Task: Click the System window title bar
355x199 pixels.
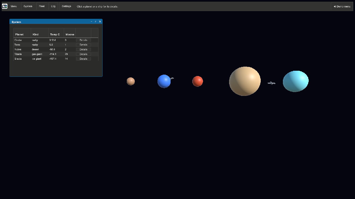Action: click(56, 22)
